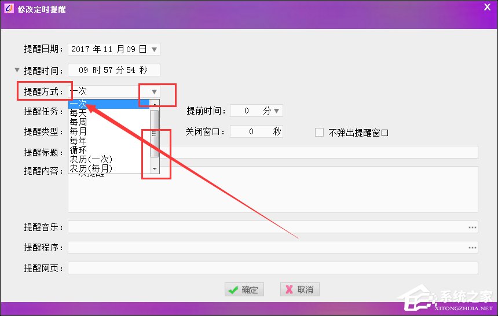Click the list scrollbar up arrow

[155, 105]
